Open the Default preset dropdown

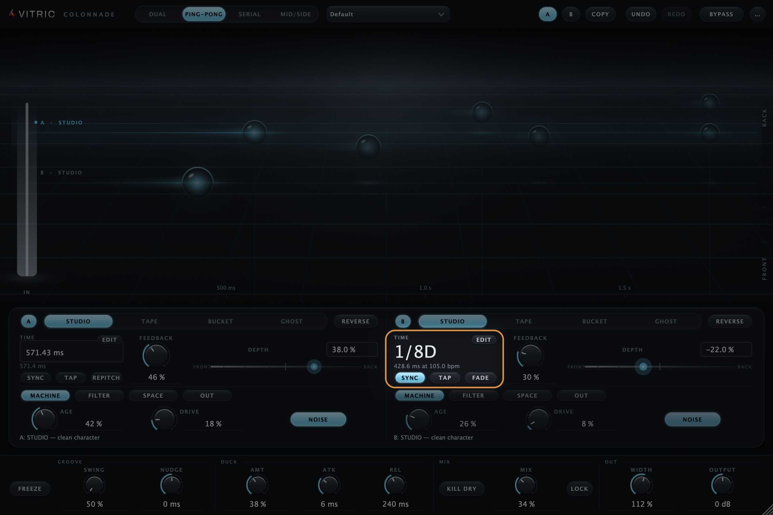(x=388, y=14)
